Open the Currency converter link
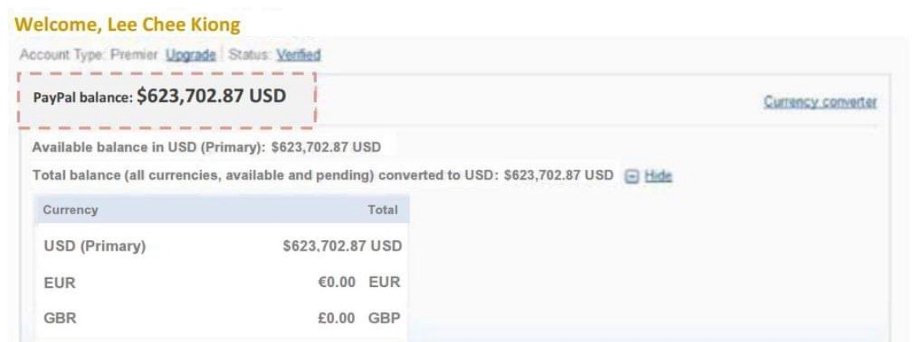Screen dimensions: 912x342 click(820, 103)
